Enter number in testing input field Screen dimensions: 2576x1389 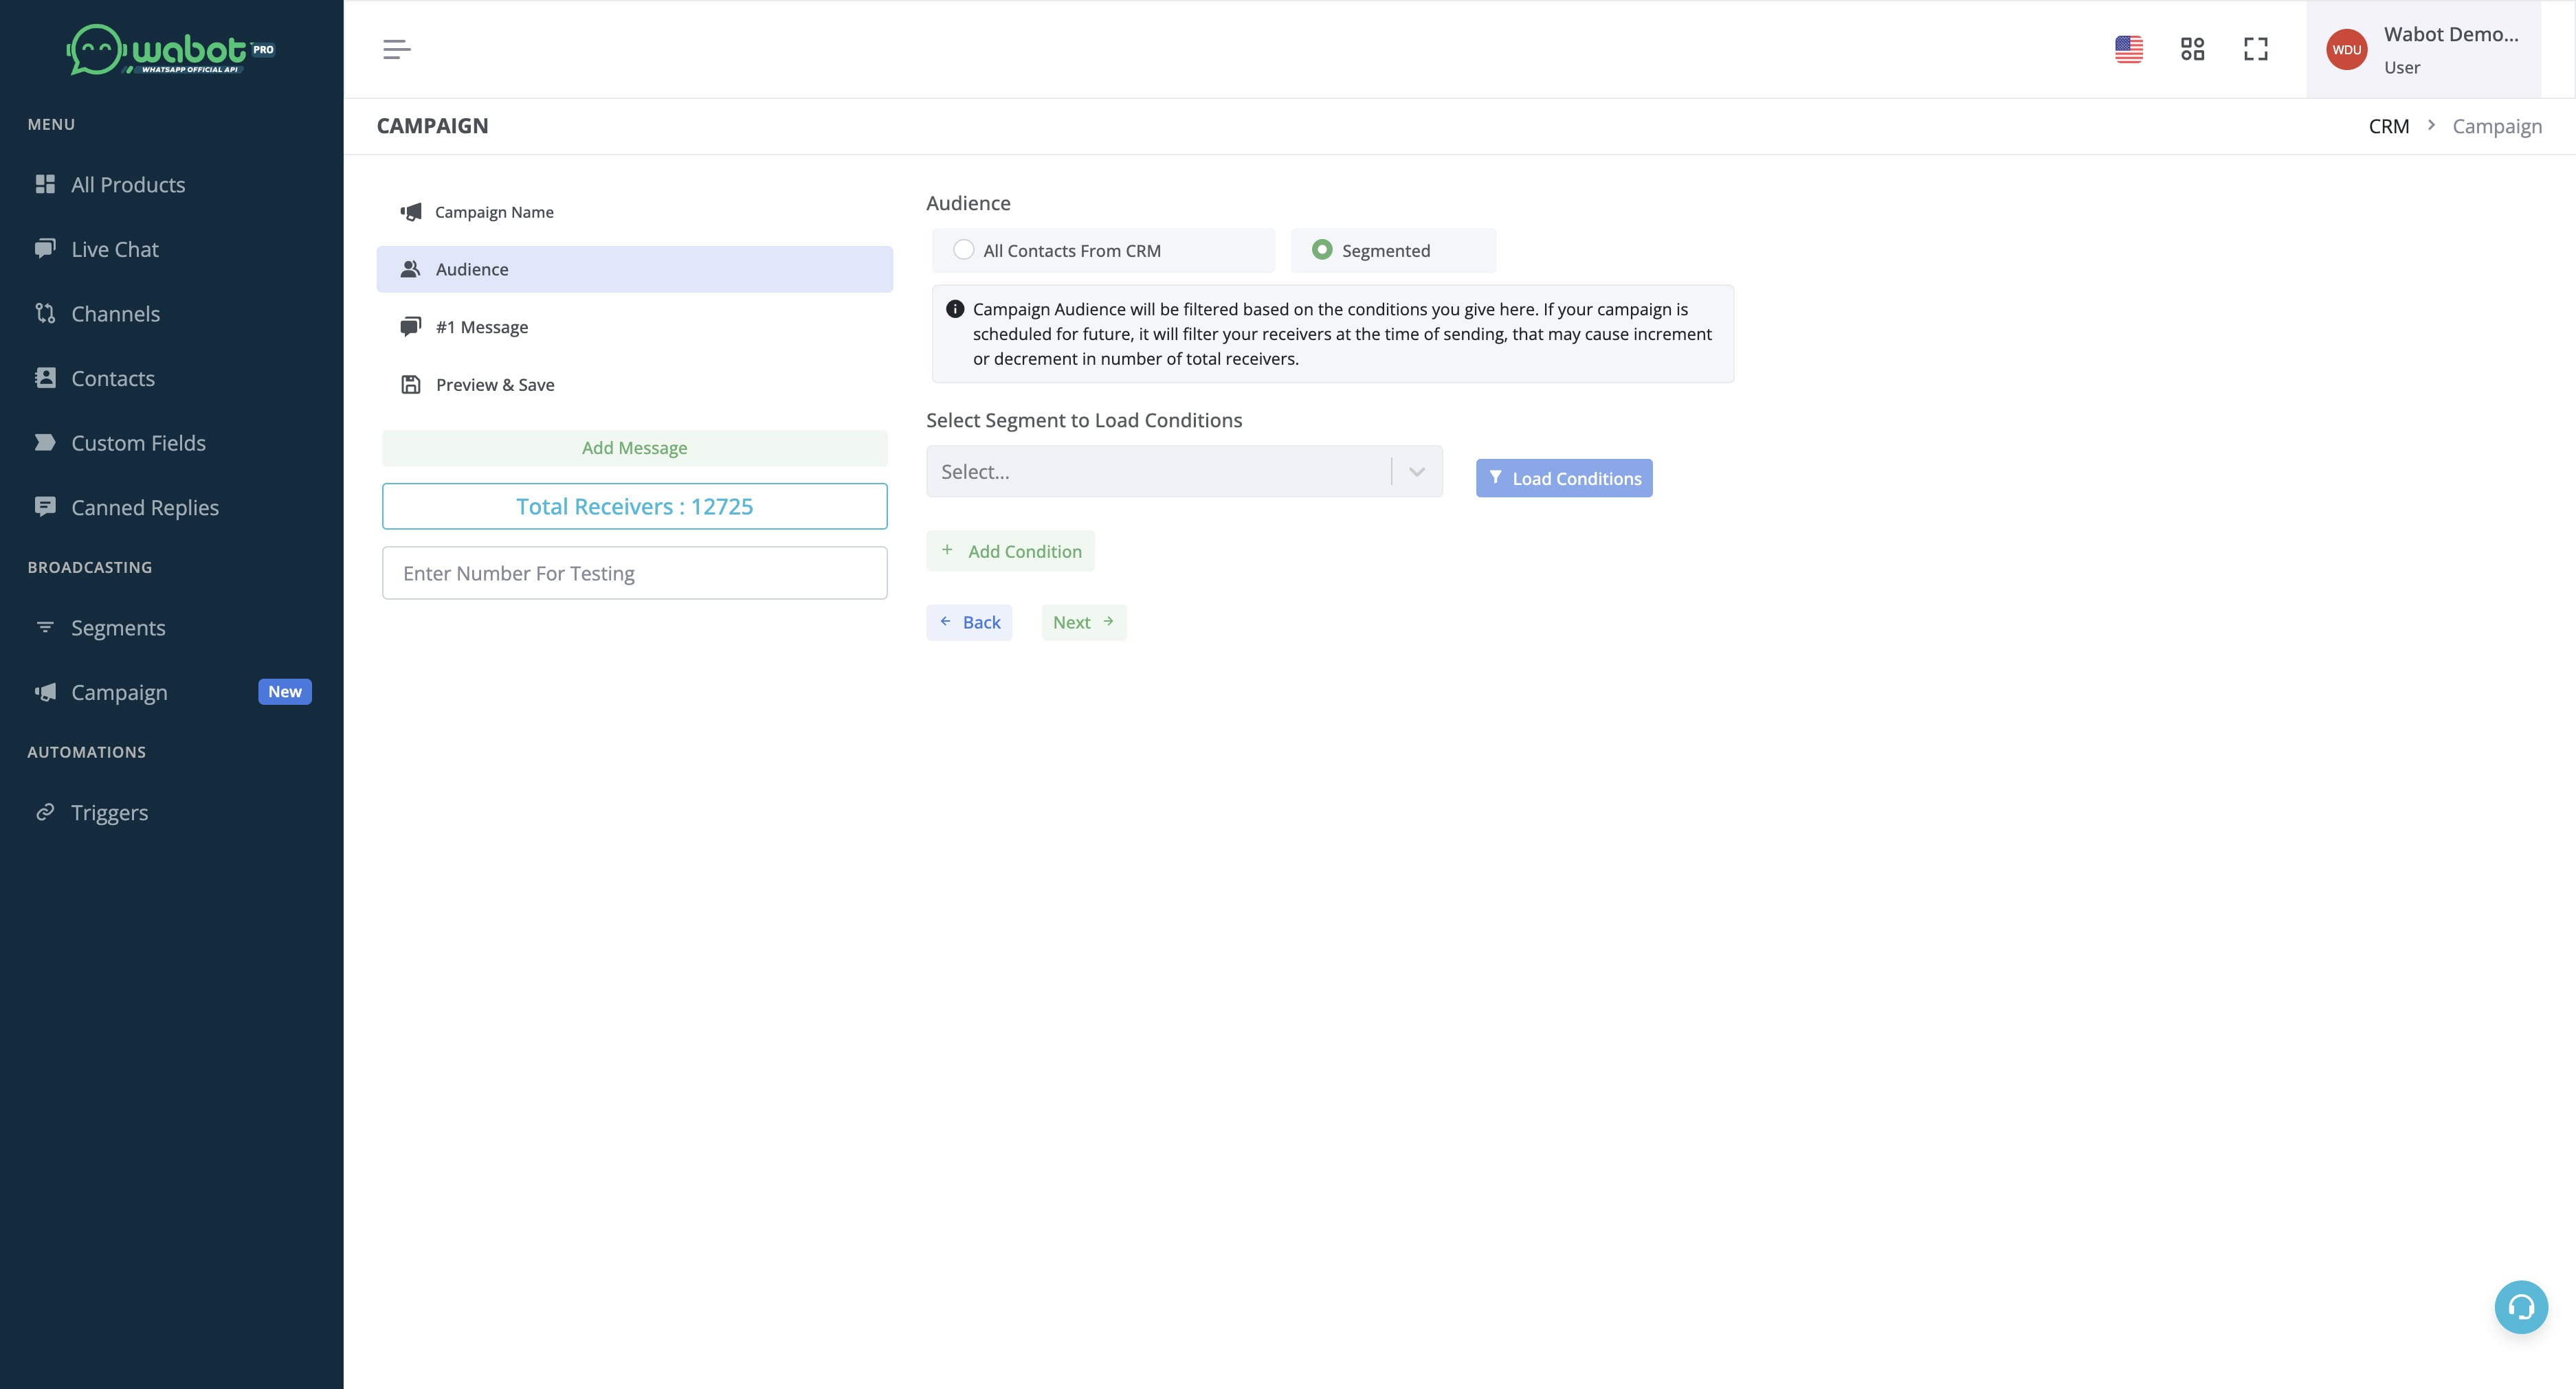(634, 573)
